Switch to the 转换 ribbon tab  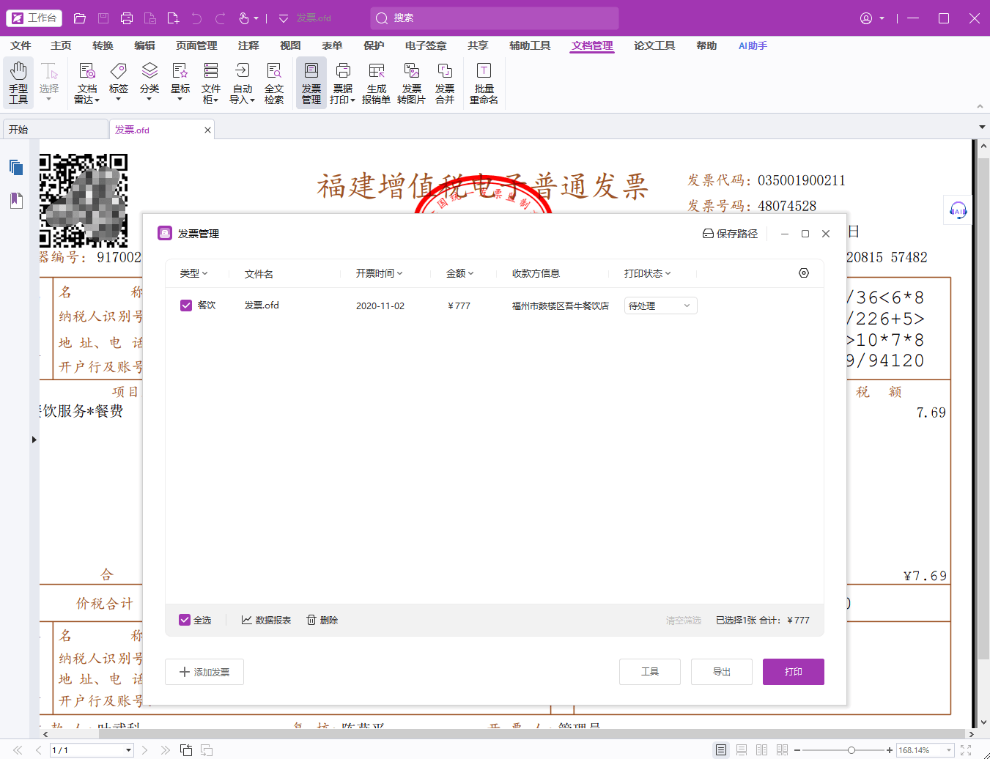pyautogui.click(x=103, y=45)
